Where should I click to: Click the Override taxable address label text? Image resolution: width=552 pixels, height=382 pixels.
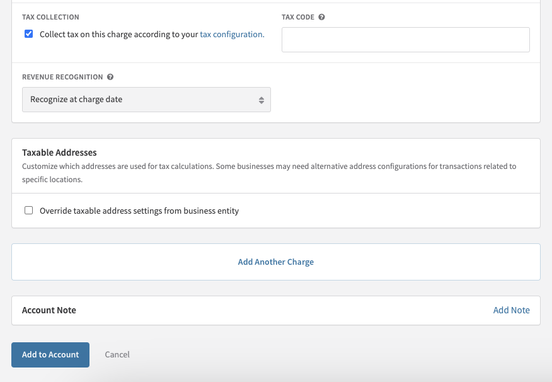point(139,211)
